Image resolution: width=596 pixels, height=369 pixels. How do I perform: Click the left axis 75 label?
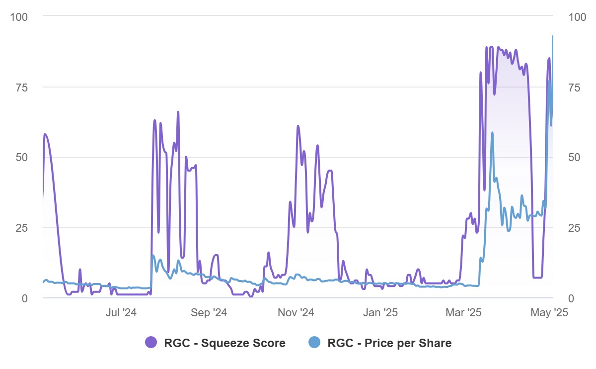22,88
